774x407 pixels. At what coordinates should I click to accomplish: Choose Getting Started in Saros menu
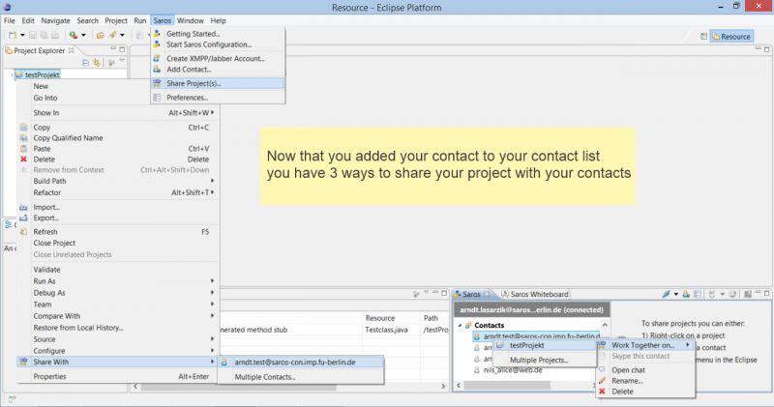point(218,34)
